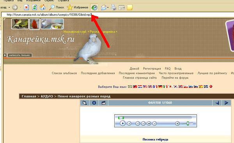Image resolution: width=234 pixels, height=143 pixels.
Task: Select the South Korean flag language
Action: 175,86
